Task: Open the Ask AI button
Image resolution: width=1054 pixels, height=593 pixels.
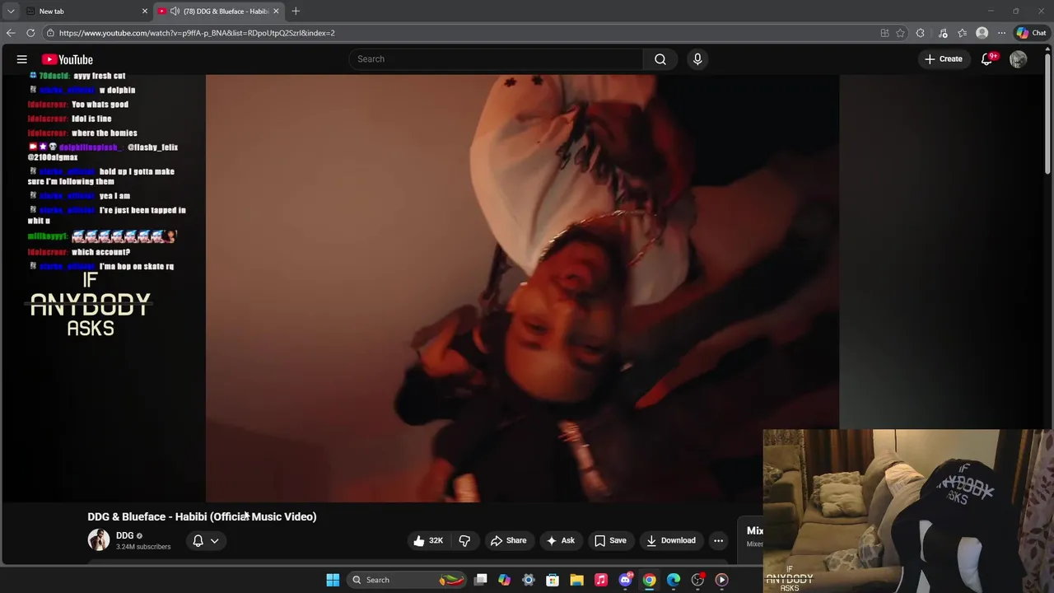Action: click(x=560, y=541)
